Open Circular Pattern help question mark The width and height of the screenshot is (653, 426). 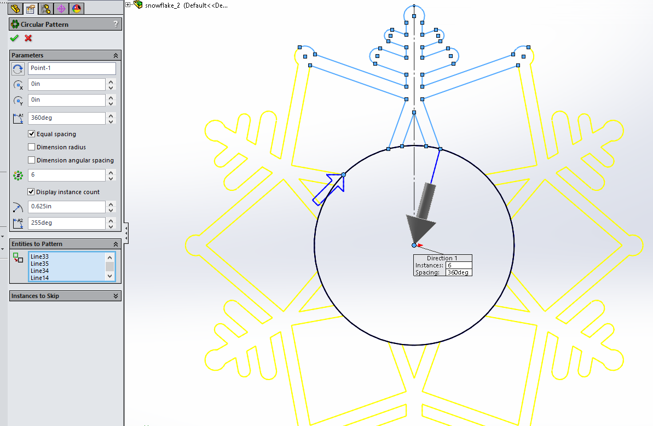[116, 24]
